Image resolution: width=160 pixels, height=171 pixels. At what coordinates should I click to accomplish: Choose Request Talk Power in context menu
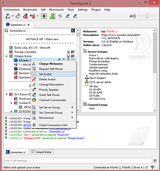[54, 69]
